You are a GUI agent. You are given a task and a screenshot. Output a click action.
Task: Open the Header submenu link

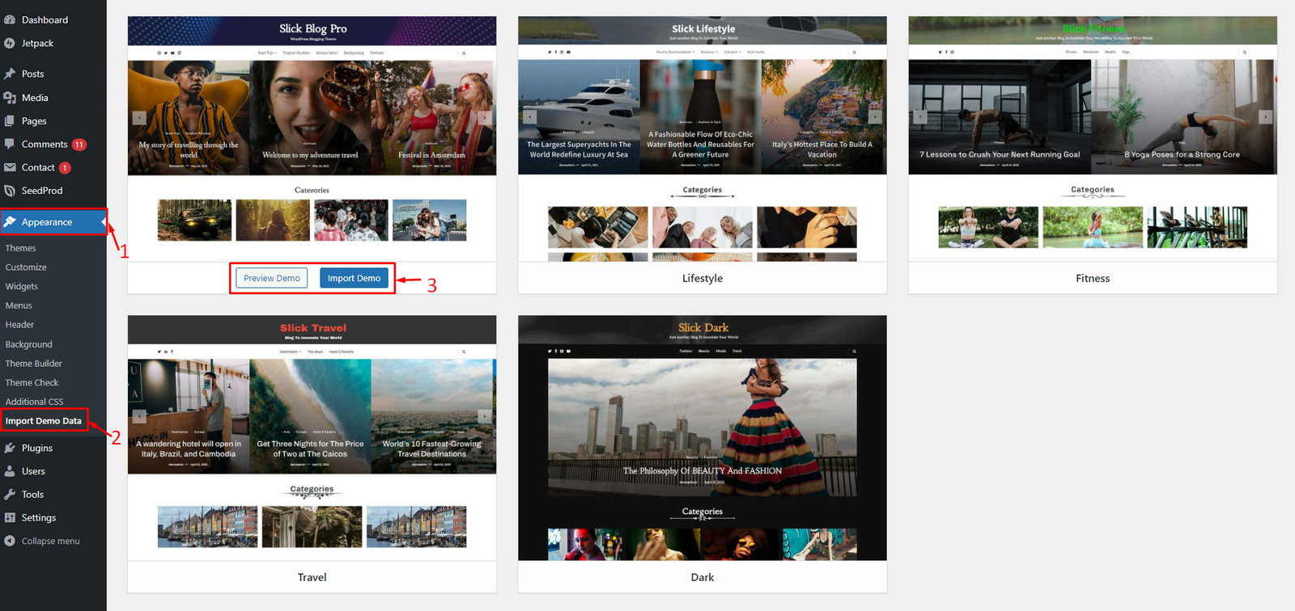point(19,325)
